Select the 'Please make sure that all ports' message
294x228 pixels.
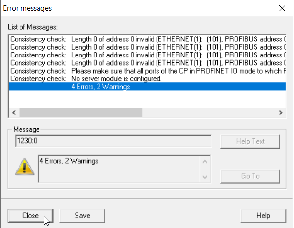click(146, 71)
